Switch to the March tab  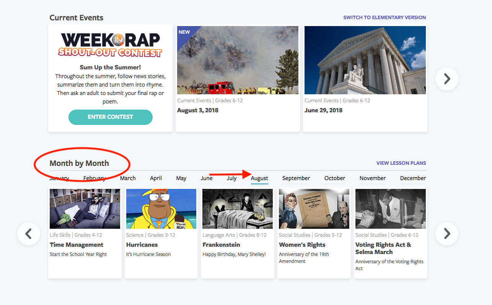coord(128,178)
